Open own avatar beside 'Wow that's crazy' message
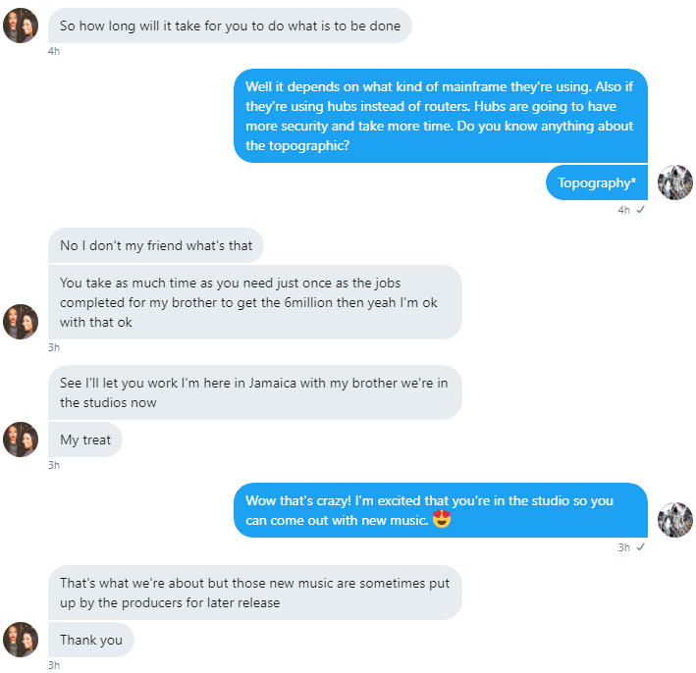This screenshot has height=673, width=696. coord(674,520)
